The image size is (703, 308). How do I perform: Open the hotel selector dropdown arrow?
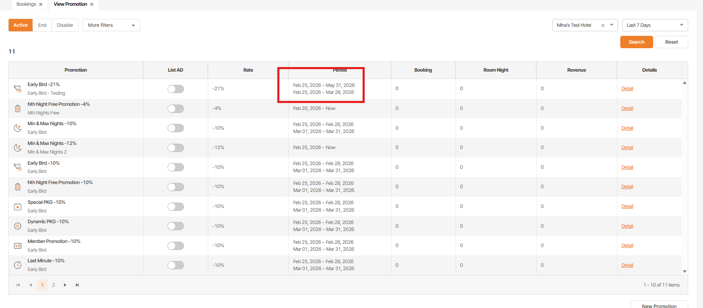coord(612,25)
